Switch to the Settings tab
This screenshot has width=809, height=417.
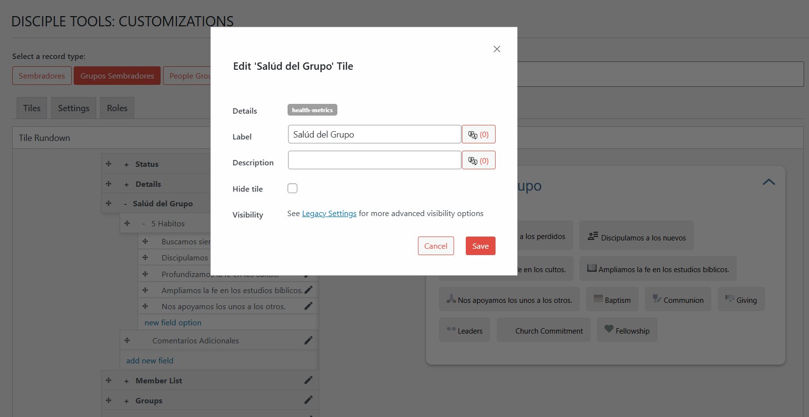point(74,108)
